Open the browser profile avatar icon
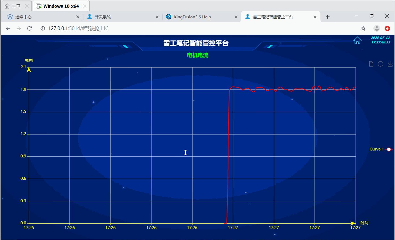This screenshot has height=240, width=395. point(377,28)
